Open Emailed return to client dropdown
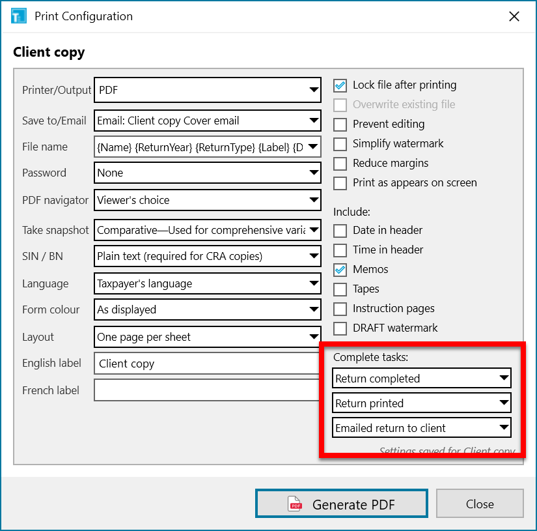 [x=422, y=427]
